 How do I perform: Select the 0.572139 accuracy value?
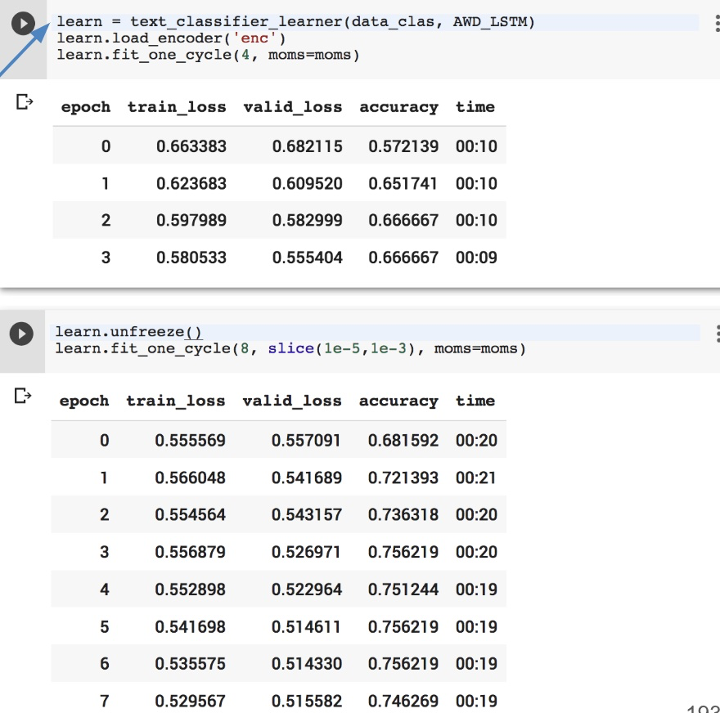point(403,147)
